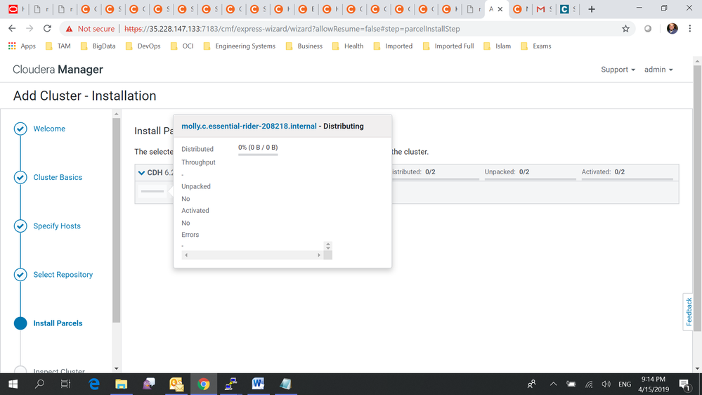Image resolution: width=702 pixels, height=395 pixels.
Task: Open the DevOps bookmark folder
Action: point(143,46)
